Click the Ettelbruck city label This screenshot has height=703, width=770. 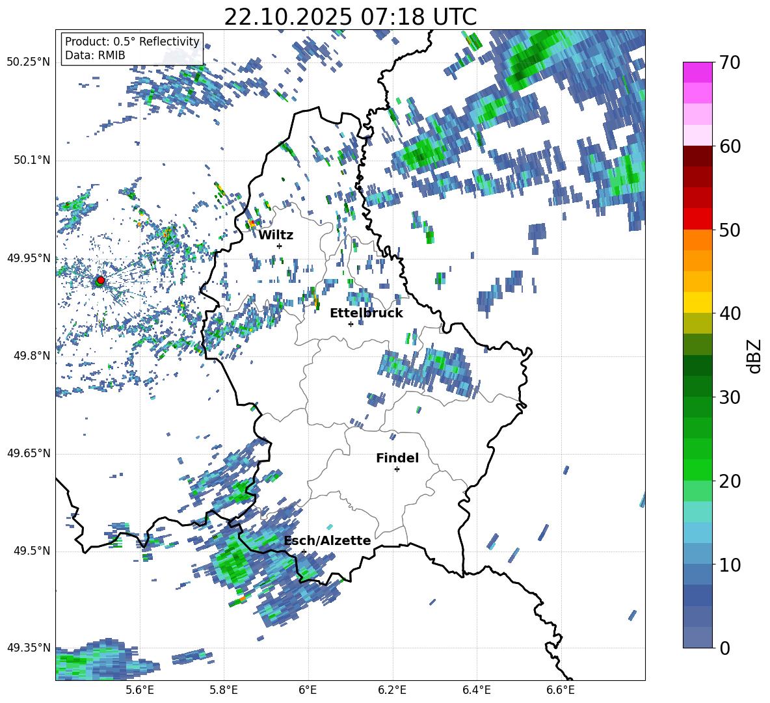[366, 313]
